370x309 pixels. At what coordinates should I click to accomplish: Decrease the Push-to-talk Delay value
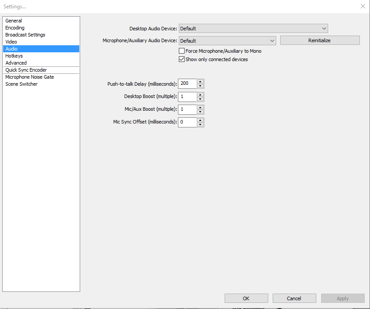[x=200, y=86]
